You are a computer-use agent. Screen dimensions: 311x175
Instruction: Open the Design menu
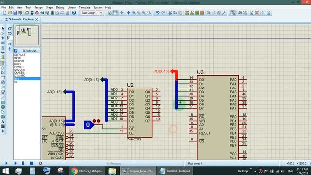pyautogui.click(x=38, y=7)
